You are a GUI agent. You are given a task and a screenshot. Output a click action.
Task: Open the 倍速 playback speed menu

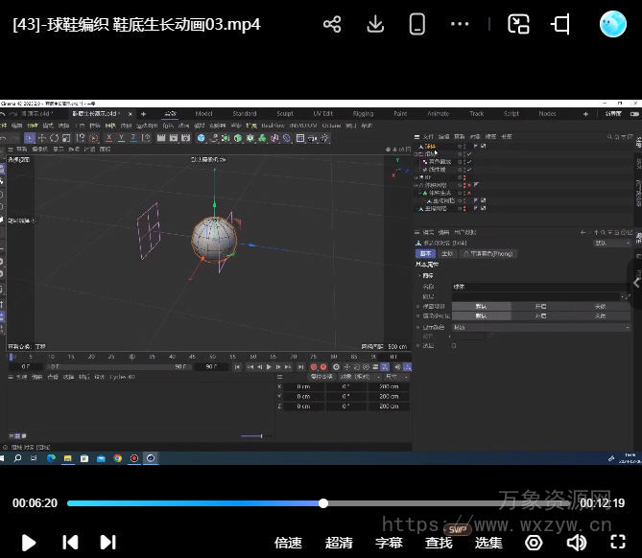(288, 542)
